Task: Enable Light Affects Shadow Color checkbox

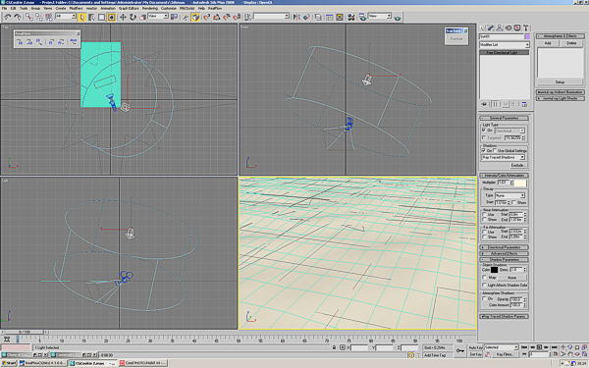Action: [x=484, y=285]
